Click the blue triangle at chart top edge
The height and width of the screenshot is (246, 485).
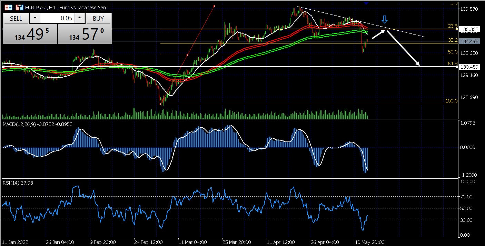click(366, 3)
